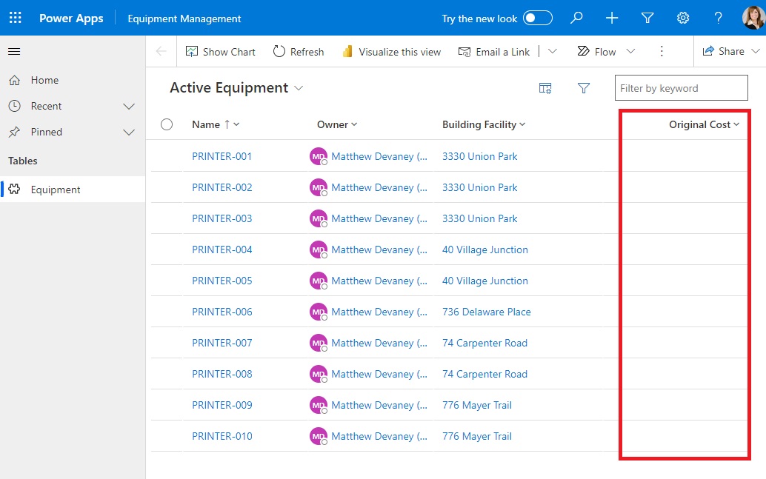The height and width of the screenshot is (479, 766).
Task: Open the Flow dropdown chevron
Action: pyautogui.click(x=630, y=51)
